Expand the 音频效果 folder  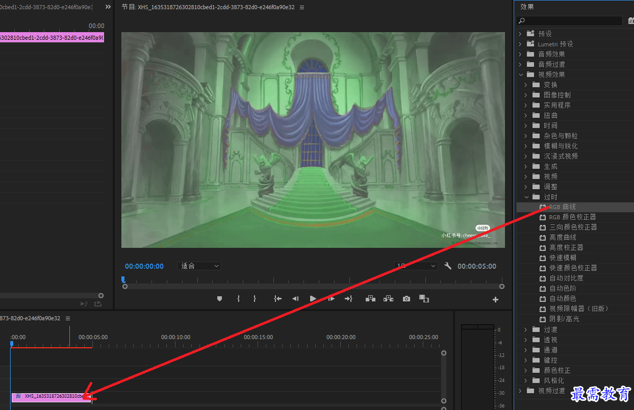pos(520,54)
